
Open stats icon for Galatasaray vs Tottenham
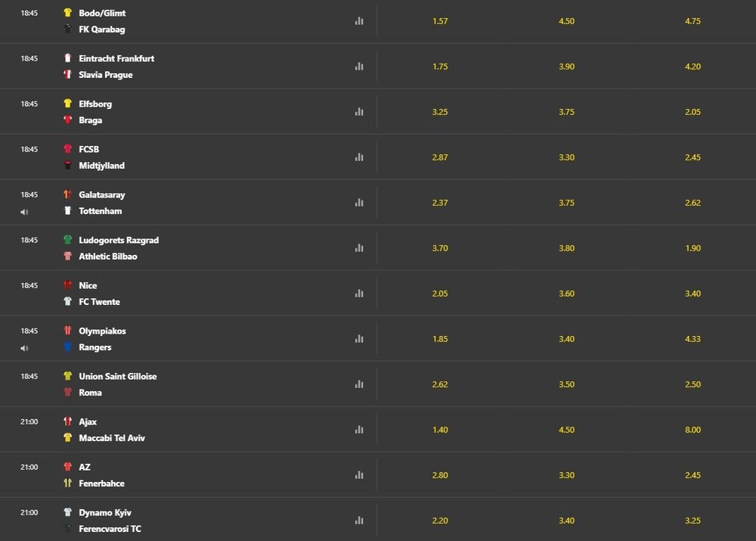coord(359,203)
